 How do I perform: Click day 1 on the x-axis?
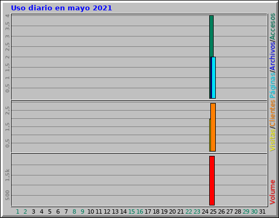[x=17, y=211]
